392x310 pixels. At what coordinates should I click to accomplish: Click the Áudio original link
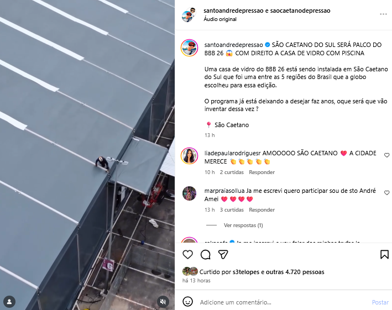click(x=220, y=19)
